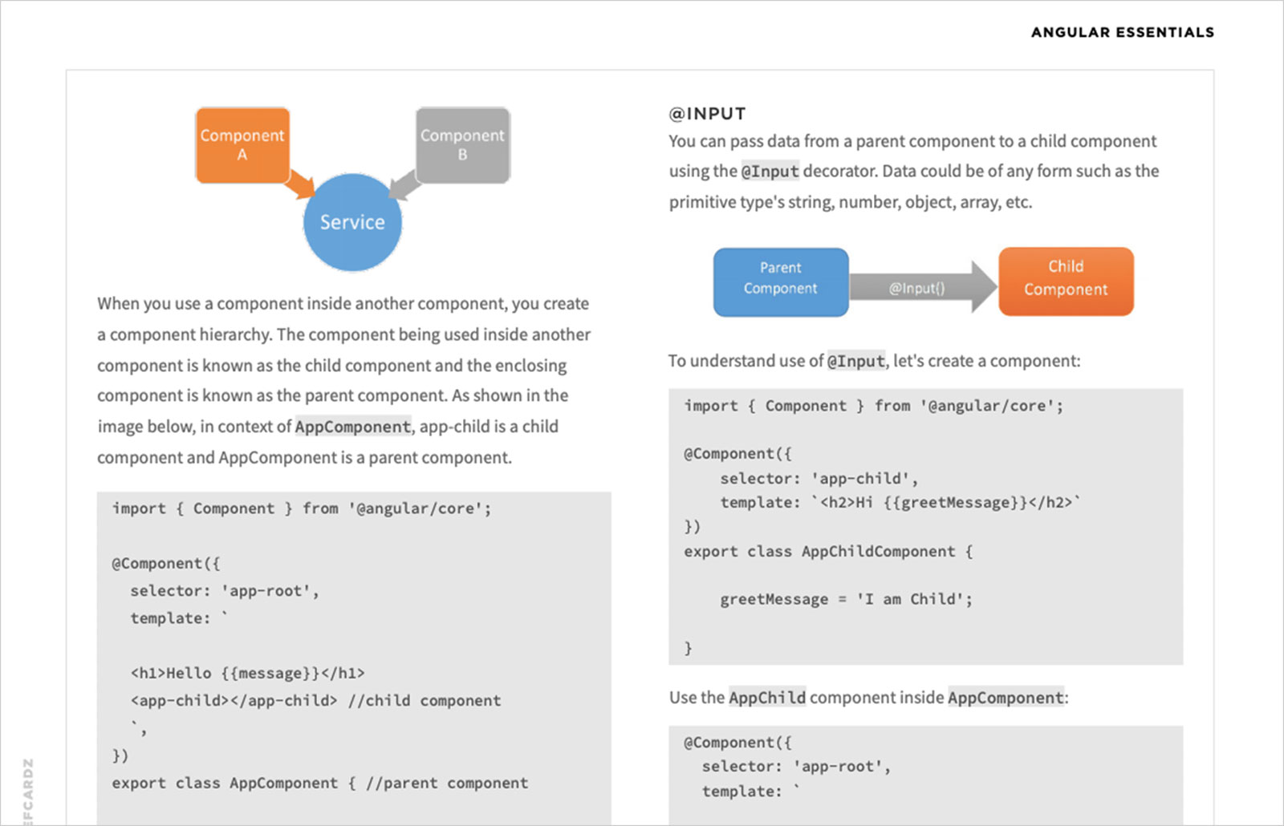The image size is (1284, 826).
Task: Click the @INPUT section heading
Action: point(707,114)
